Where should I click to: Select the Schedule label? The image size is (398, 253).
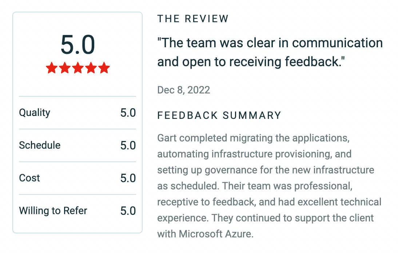point(40,145)
